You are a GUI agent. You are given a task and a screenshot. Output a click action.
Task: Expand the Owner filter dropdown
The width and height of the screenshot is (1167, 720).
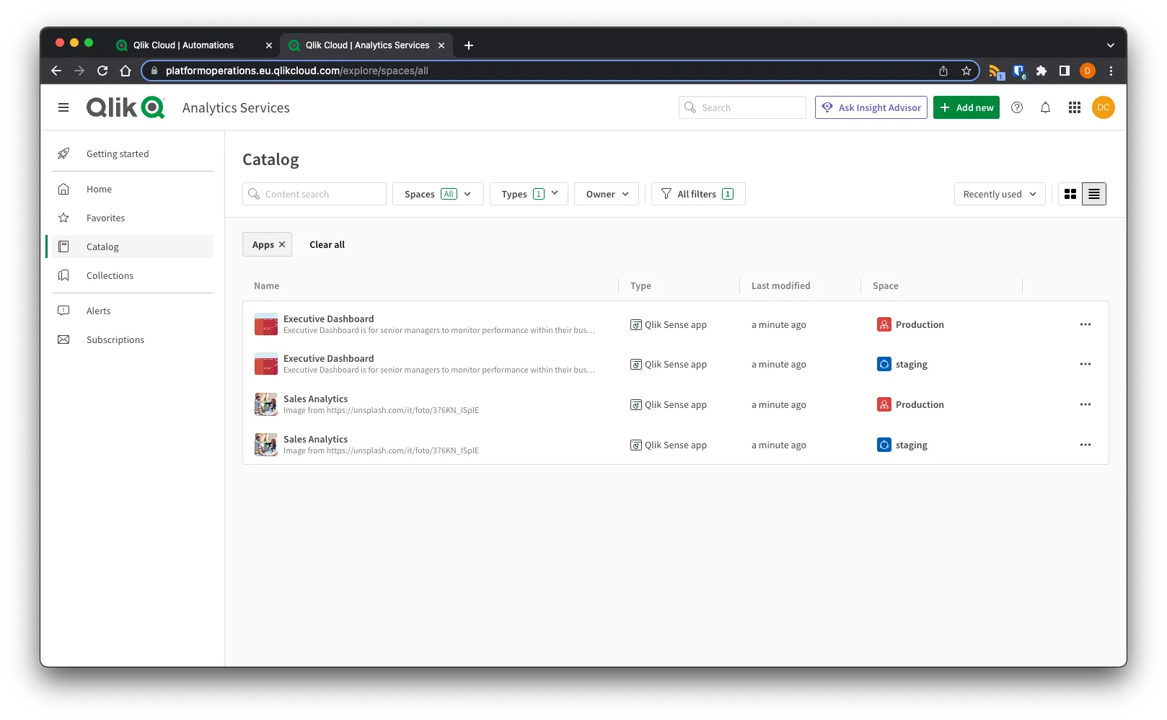[x=606, y=193]
